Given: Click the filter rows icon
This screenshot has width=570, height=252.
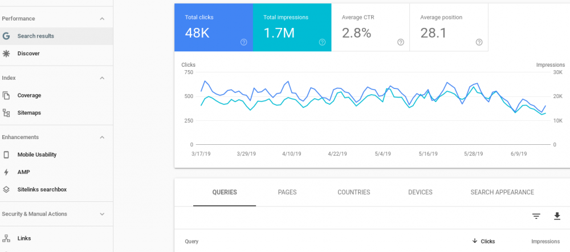Looking at the screenshot, I should click(536, 216).
